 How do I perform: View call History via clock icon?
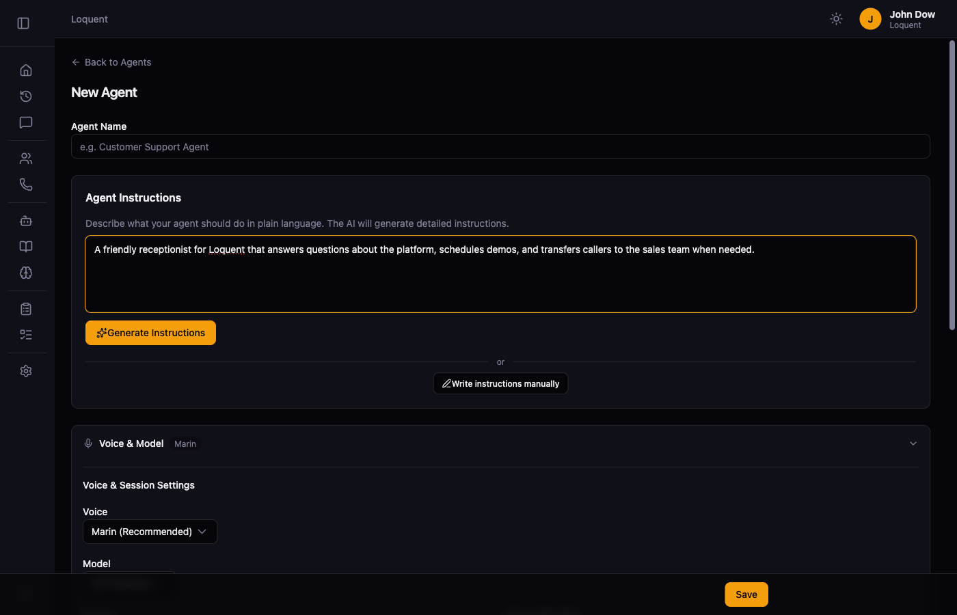26,96
